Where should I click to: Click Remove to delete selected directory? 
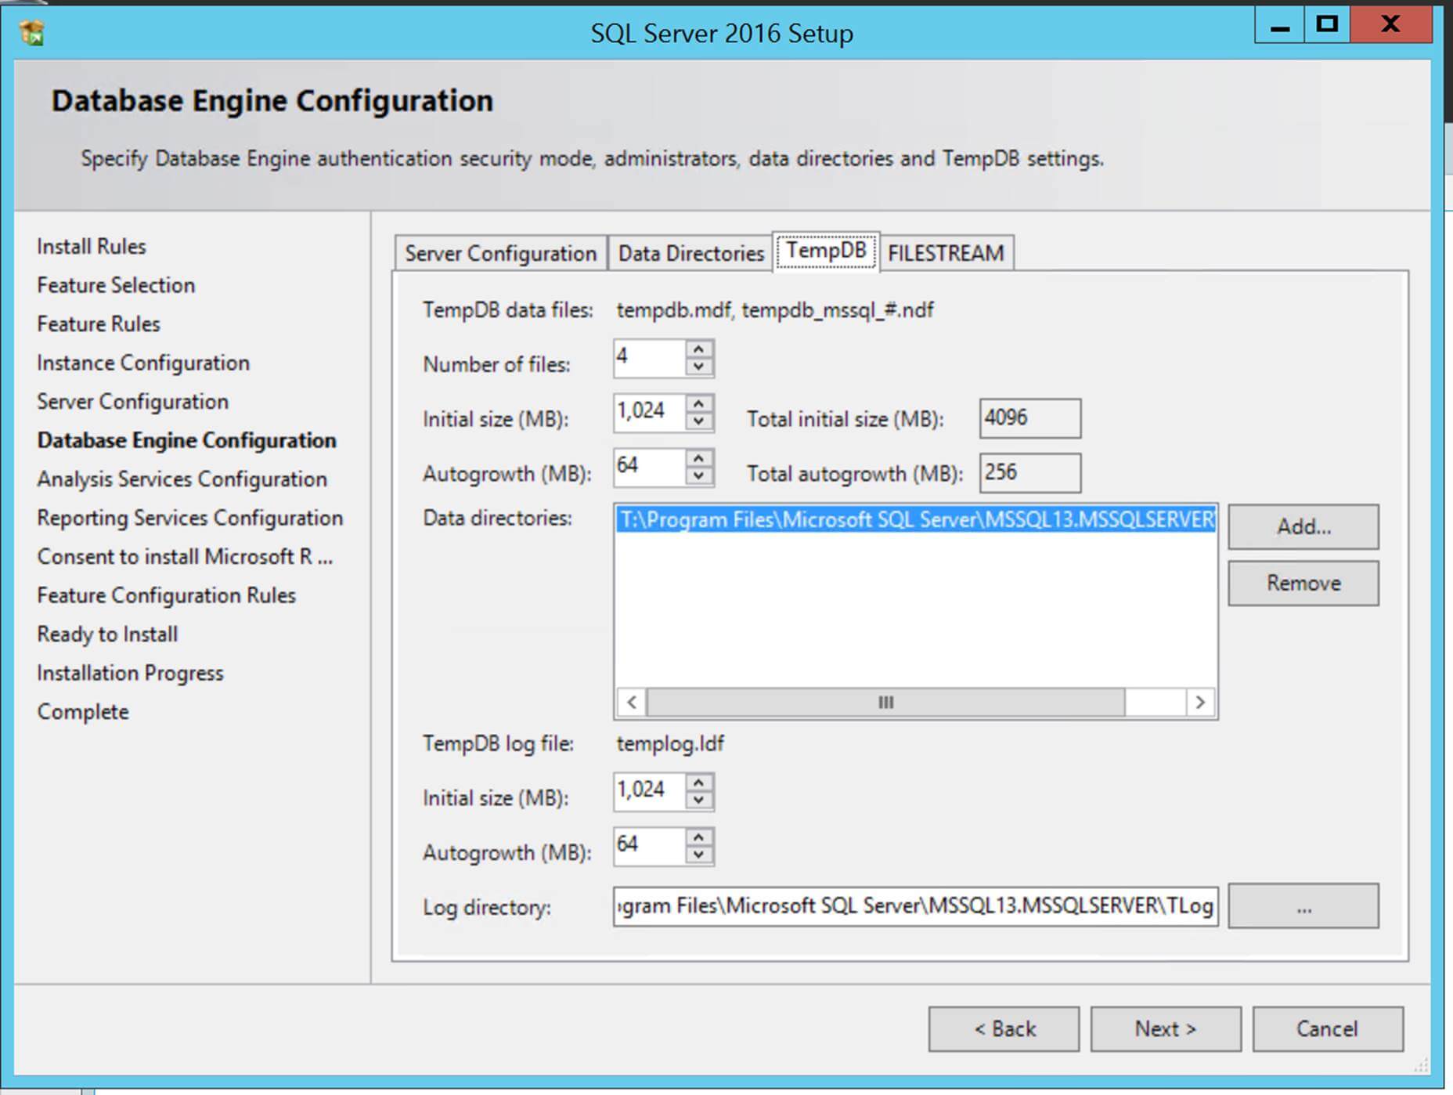coord(1303,583)
